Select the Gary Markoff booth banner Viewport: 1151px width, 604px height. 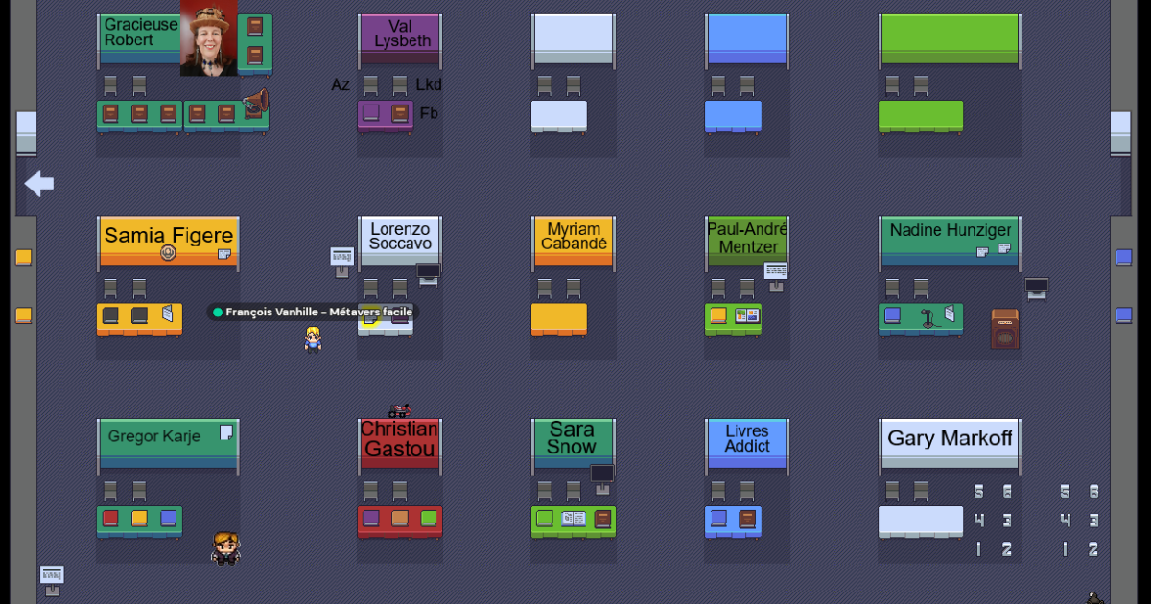coord(950,439)
